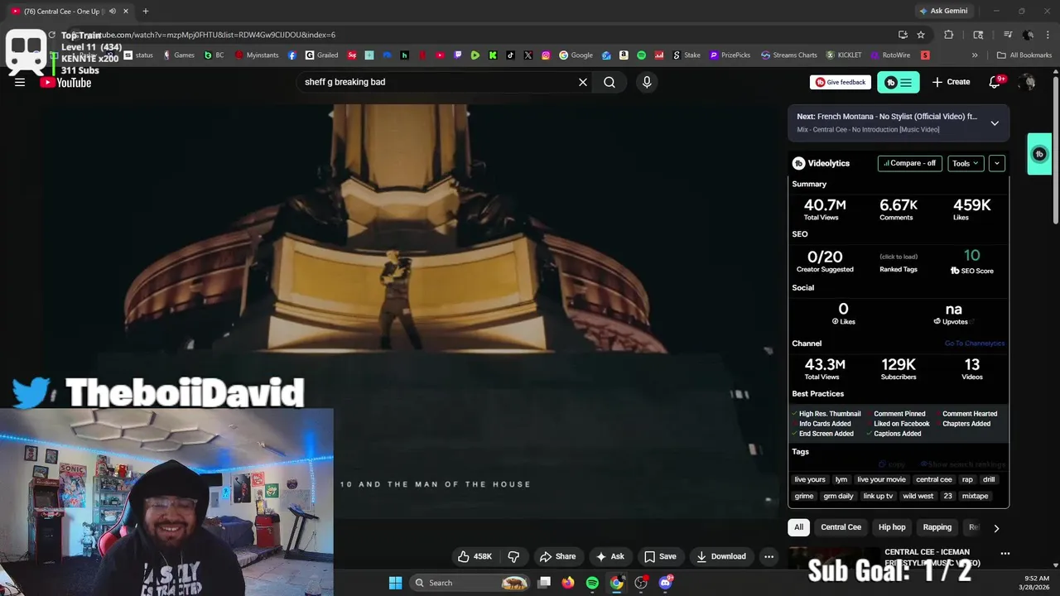Open Firefox from the taskbar
The width and height of the screenshot is (1060, 596).
point(567,583)
